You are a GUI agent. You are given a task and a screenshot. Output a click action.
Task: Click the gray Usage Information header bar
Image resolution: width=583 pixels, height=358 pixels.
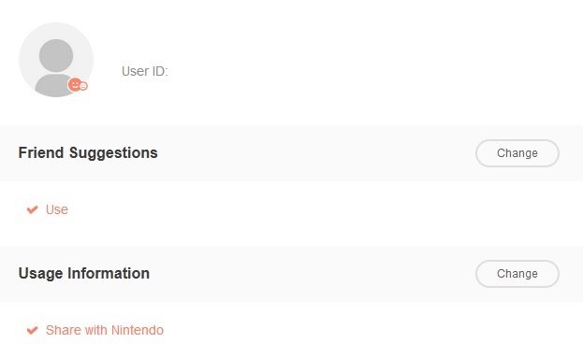[x=292, y=274]
